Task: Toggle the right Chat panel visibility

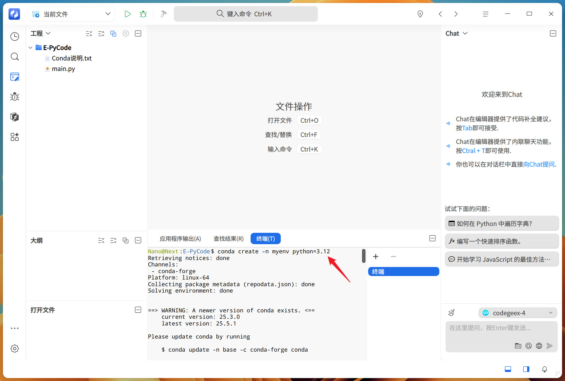Action: pyautogui.click(x=526, y=369)
